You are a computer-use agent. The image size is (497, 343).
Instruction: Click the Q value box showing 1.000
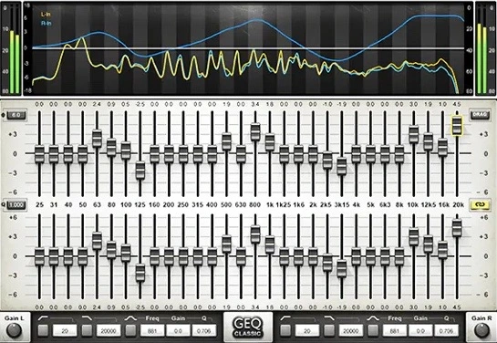[16, 205]
